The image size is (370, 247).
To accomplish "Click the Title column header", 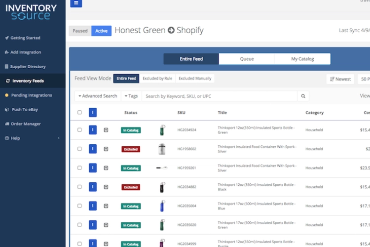I will pos(222,113).
